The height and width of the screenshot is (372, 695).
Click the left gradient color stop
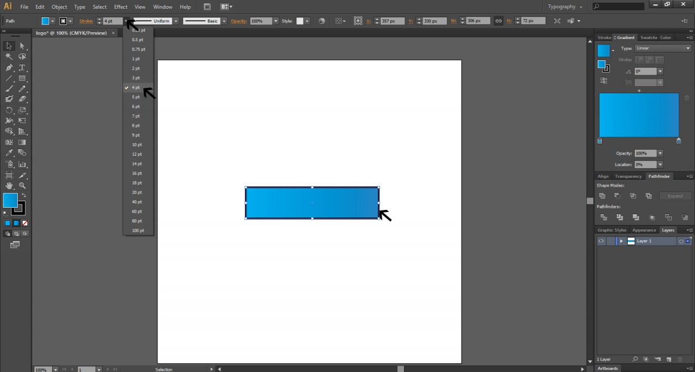coord(599,141)
